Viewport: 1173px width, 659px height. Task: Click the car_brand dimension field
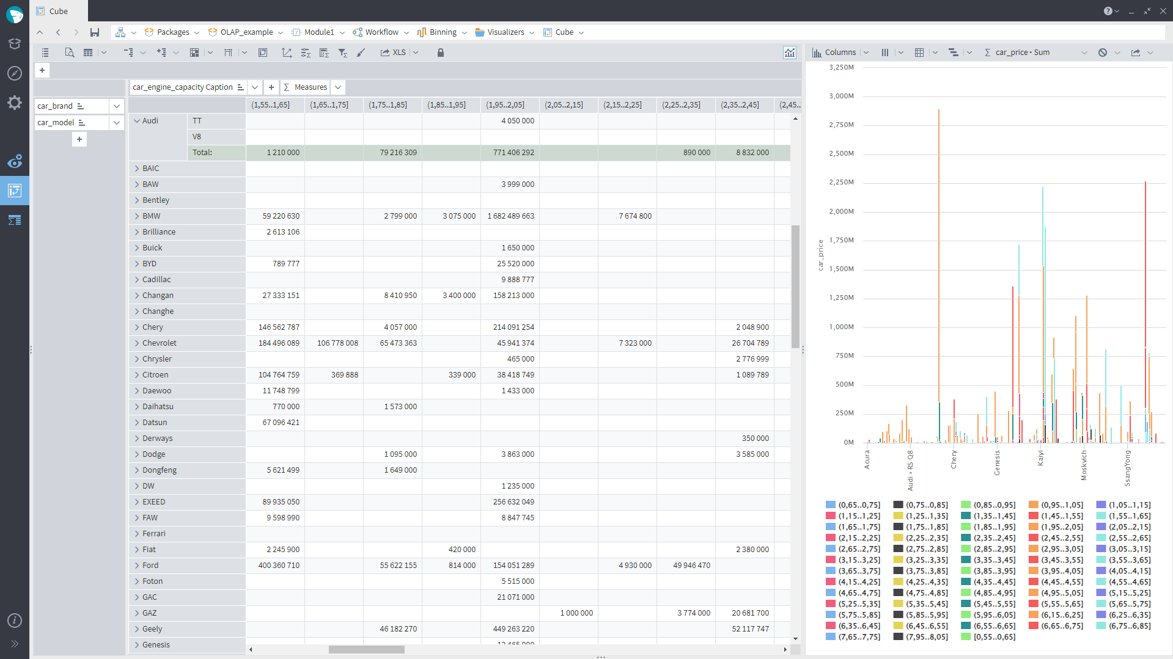tap(72, 106)
